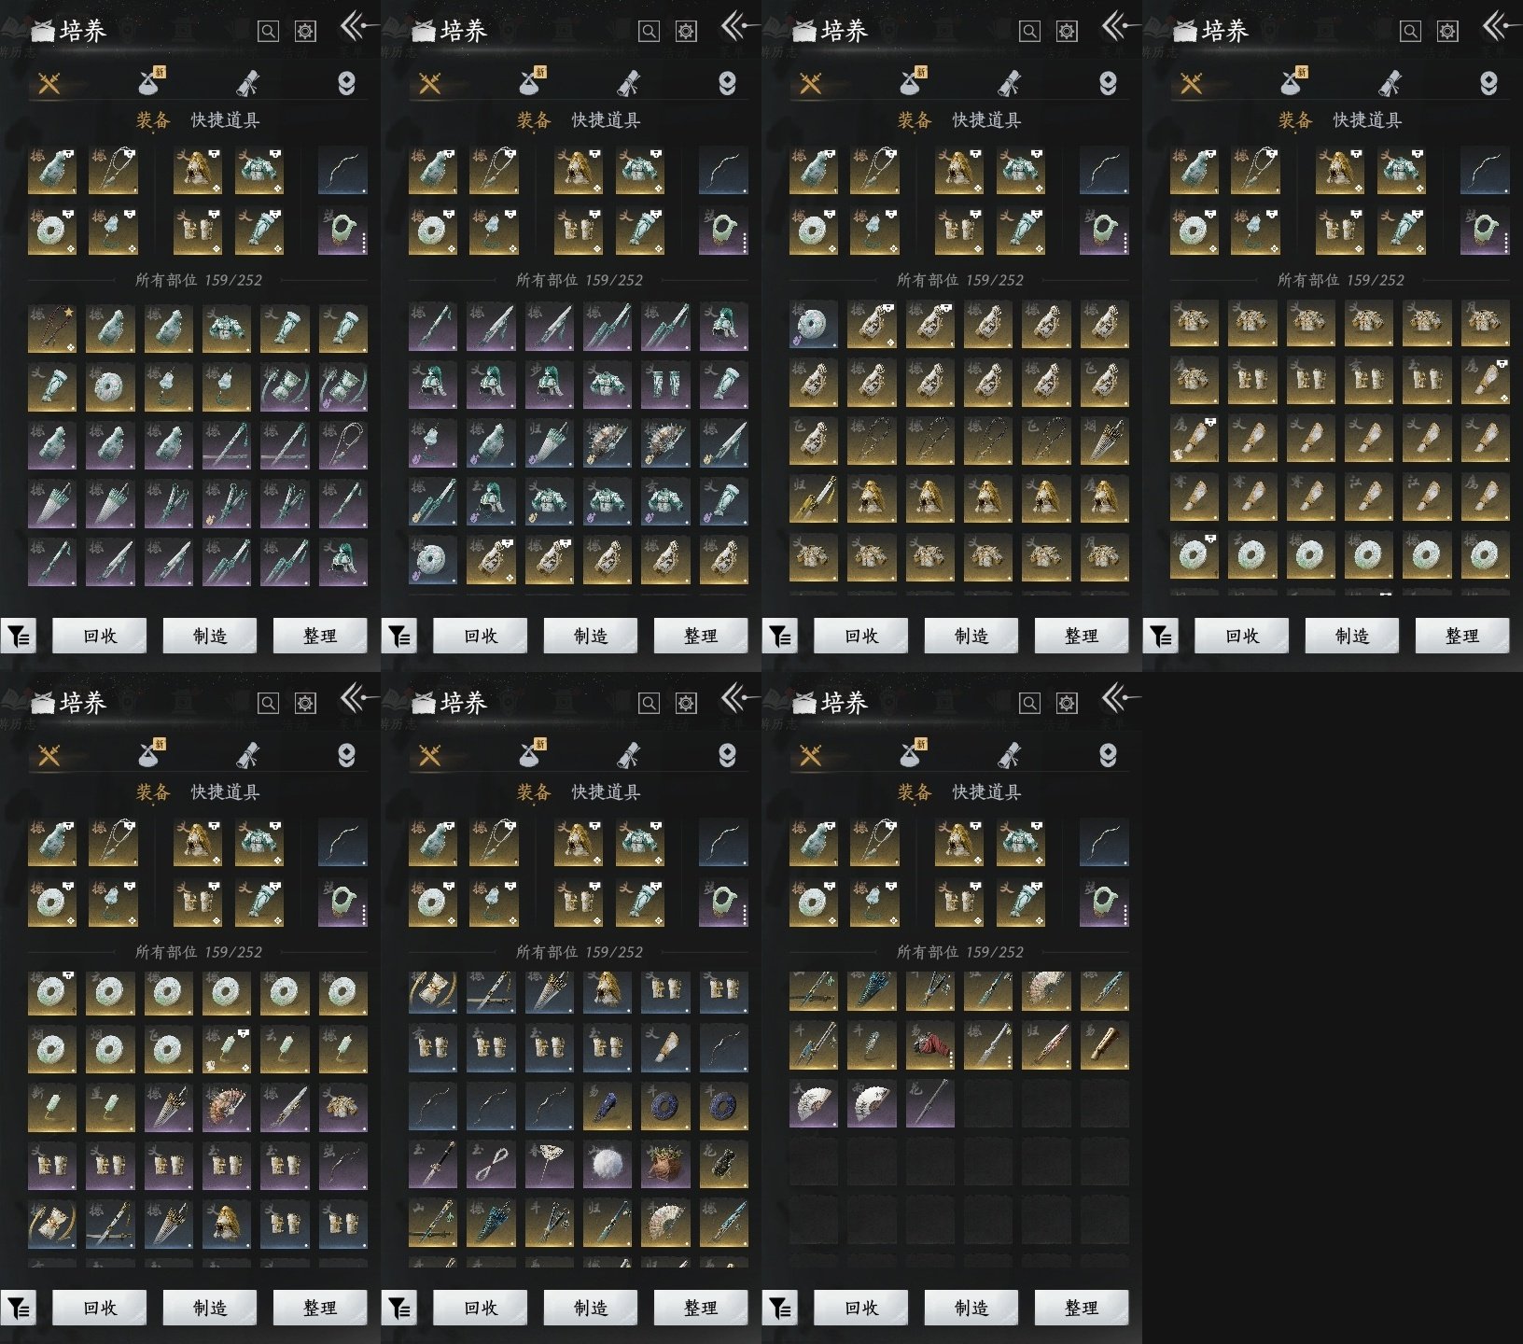Image resolution: width=1523 pixels, height=1344 pixels.
Task: Click 制造 button in the bottom-middle panel
Action: [x=591, y=1308]
